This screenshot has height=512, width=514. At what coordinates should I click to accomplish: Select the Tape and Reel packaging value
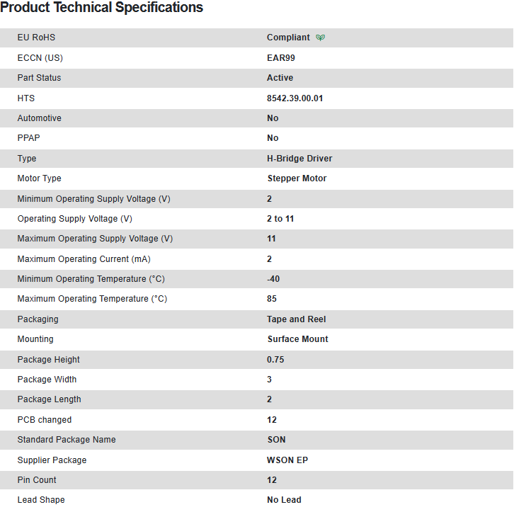[x=296, y=319]
